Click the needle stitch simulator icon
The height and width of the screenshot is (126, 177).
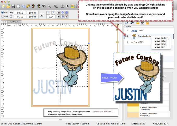[x=62, y=6]
